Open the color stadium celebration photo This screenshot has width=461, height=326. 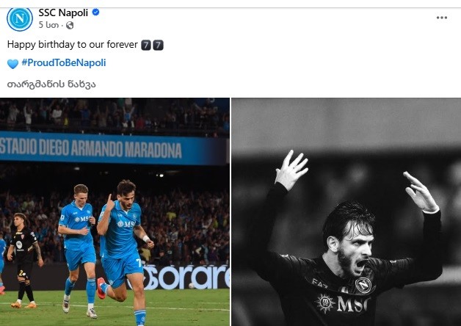pyautogui.click(x=115, y=211)
